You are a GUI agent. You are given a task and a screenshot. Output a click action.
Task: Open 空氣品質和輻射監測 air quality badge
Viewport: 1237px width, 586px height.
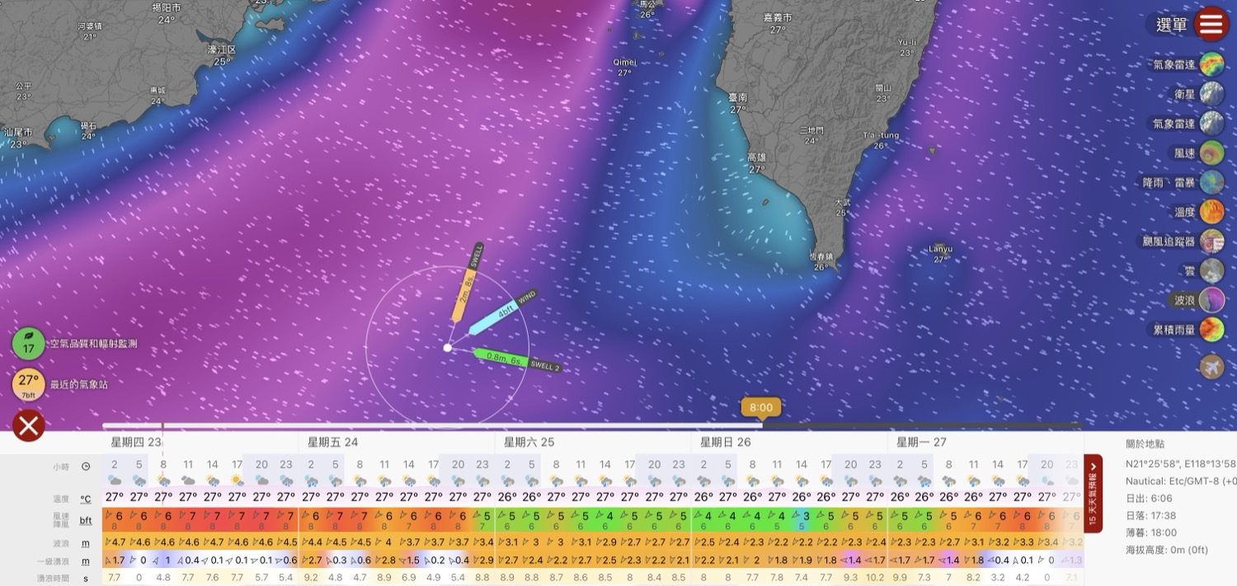tap(29, 344)
